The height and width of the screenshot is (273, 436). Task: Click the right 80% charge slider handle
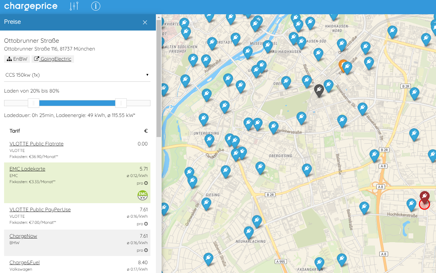(x=121, y=103)
